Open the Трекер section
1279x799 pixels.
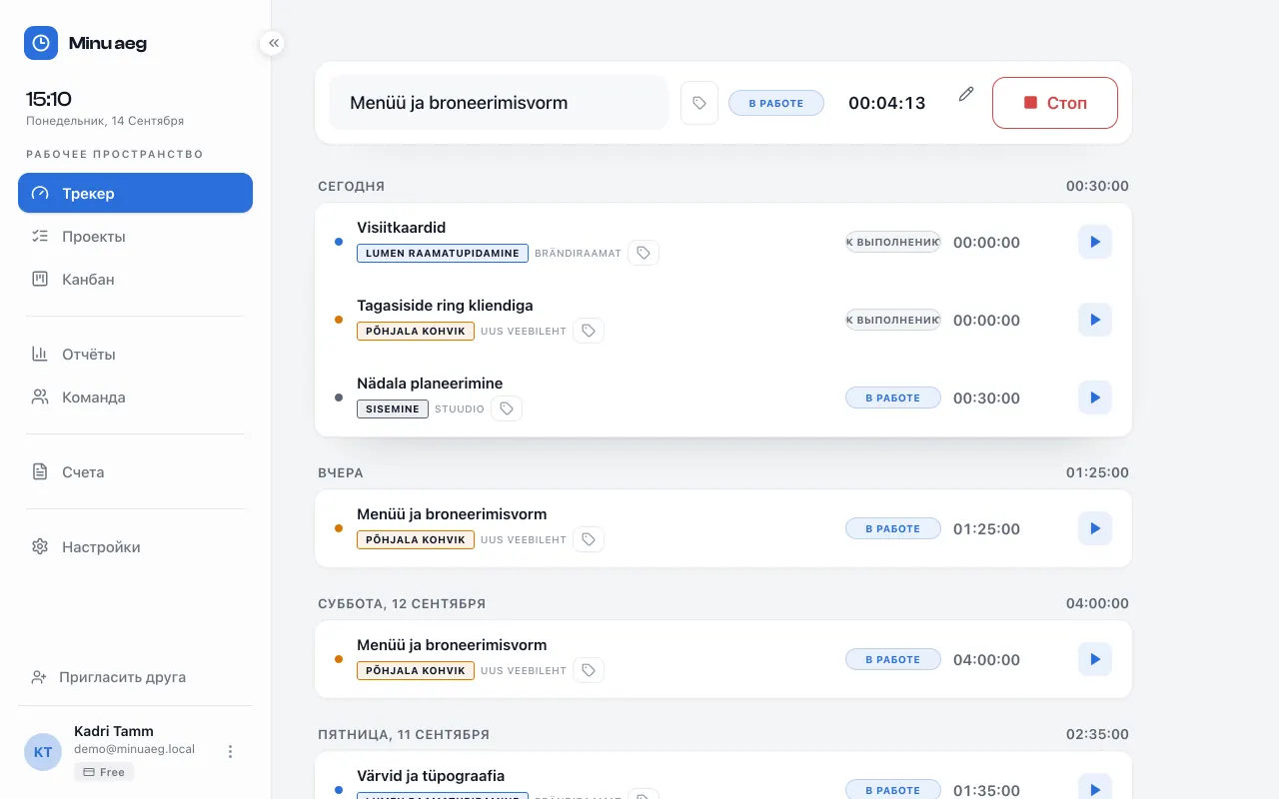pos(135,193)
